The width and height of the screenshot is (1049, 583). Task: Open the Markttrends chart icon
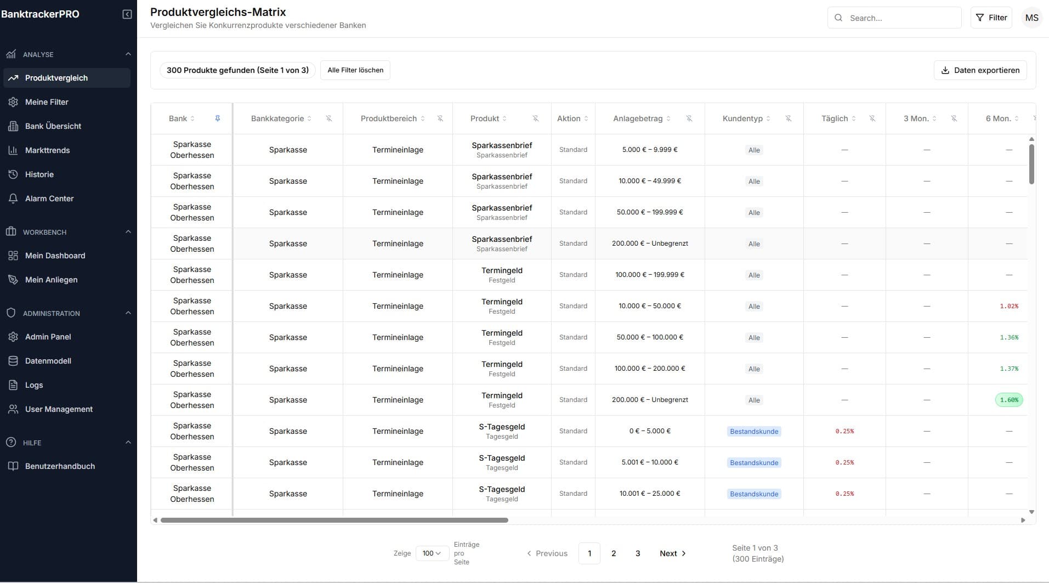[12, 150]
